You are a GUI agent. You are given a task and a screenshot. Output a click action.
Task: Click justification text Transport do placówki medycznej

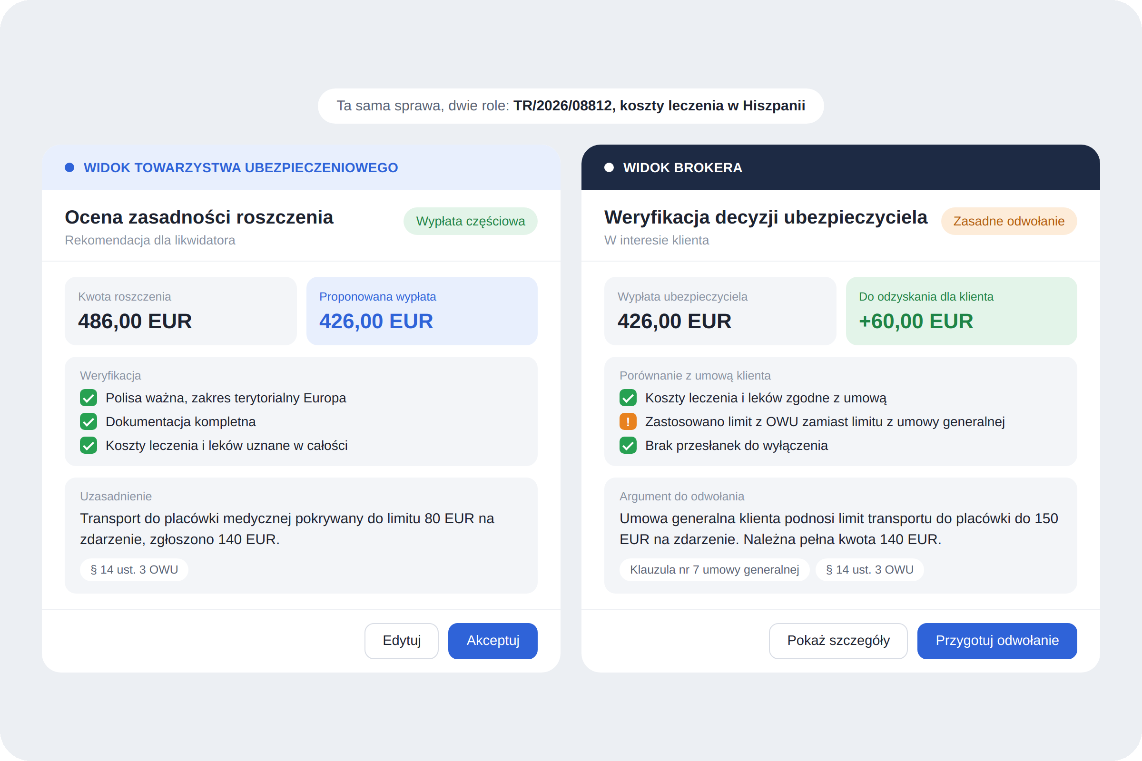point(287,529)
